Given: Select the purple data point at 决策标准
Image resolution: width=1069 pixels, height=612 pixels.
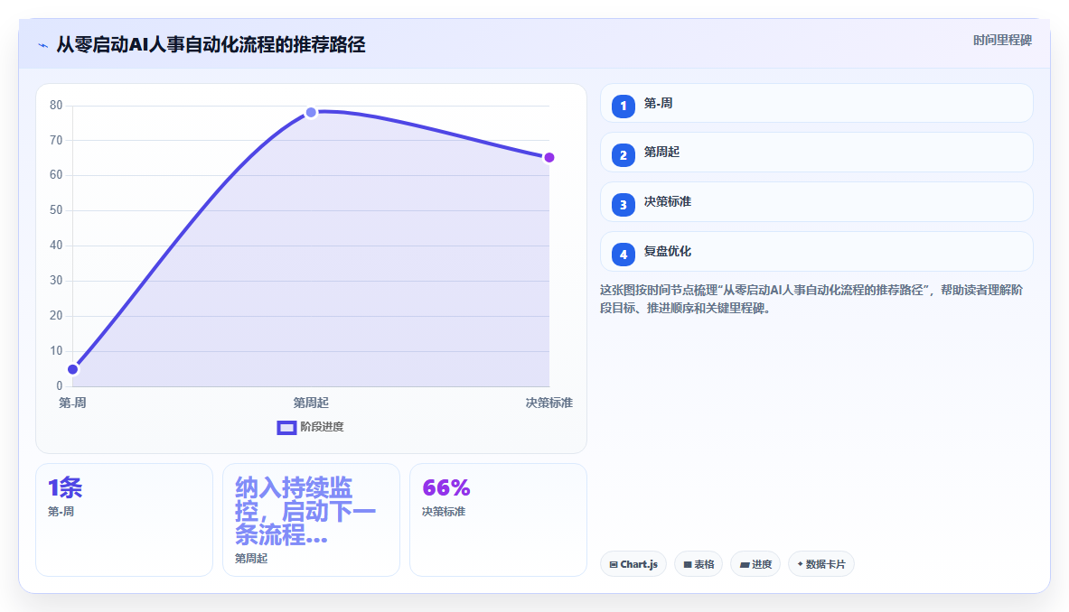Looking at the screenshot, I should (549, 157).
